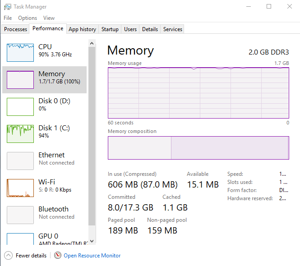This screenshot has height=266, width=300.
Task: Select the Wi-Fi graph thumbnail
Action: point(20,188)
